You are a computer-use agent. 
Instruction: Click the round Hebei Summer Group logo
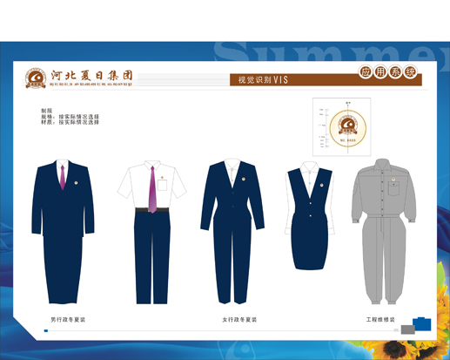[x=36, y=78]
